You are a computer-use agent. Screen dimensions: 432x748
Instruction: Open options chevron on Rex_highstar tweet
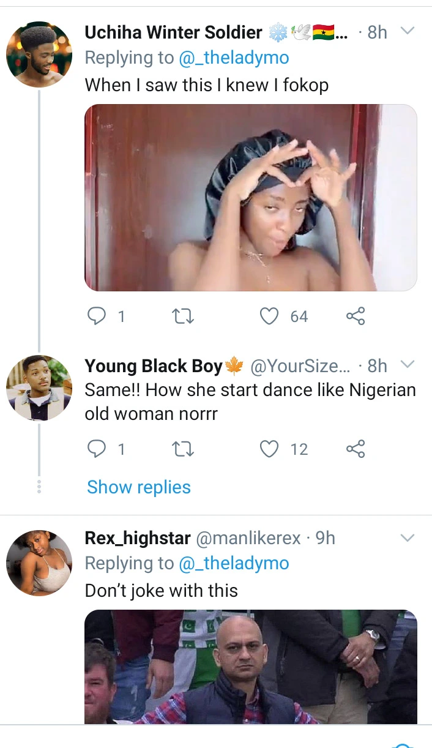[407, 538]
